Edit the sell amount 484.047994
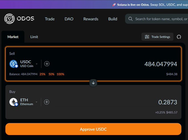This screenshot has width=188, height=140. 161,64
